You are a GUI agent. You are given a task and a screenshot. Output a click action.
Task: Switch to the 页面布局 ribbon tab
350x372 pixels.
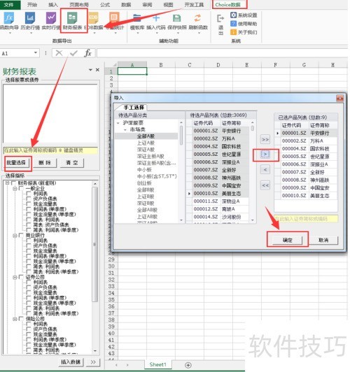point(79,4)
